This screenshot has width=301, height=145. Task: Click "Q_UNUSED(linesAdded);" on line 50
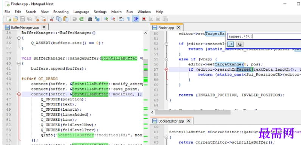point(66,115)
